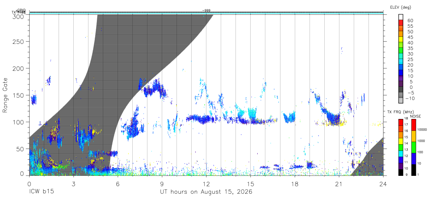Click the ELEV colorbar label '35'
Viewport: 431px width, 199px height.
click(x=410, y=48)
